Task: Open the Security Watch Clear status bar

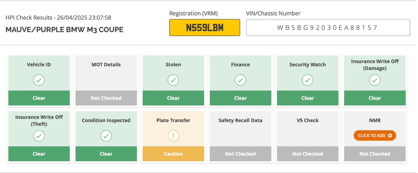Action: pos(307,98)
